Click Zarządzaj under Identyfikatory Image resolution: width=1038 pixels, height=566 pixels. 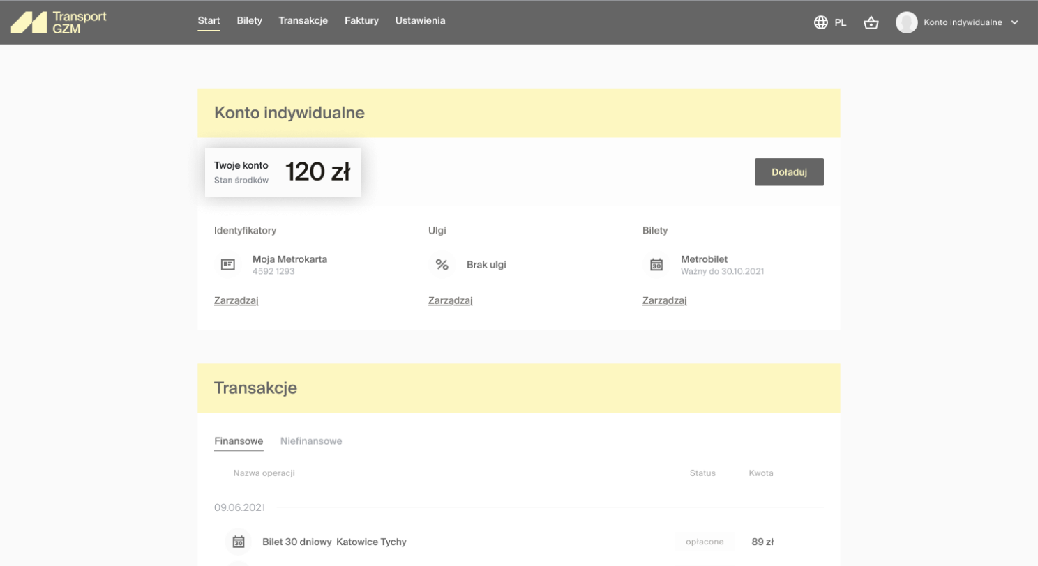point(236,301)
